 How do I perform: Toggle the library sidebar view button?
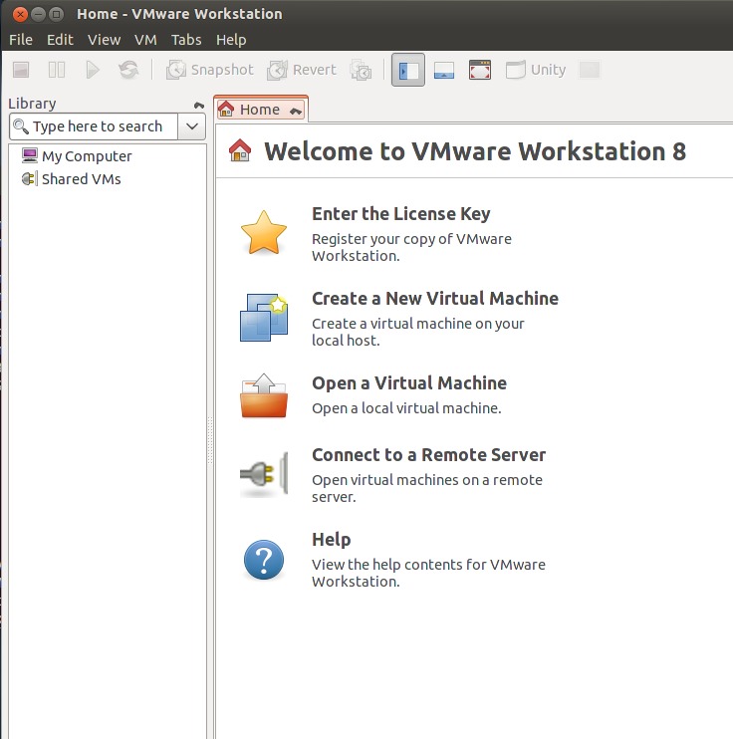408,70
